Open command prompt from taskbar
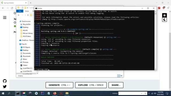The width and height of the screenshot is (171, 96). click(x=18, y=93)
